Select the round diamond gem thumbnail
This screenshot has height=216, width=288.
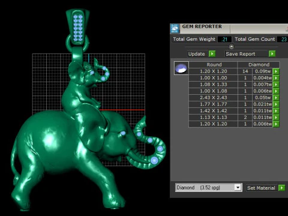[181, 68]
